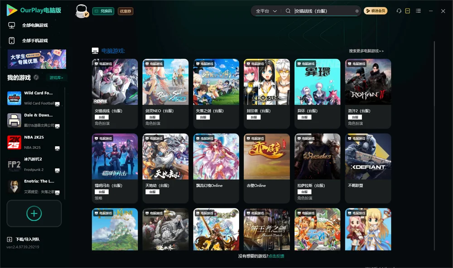Click the add game plus button
453x268 pixels.
[x=34, y=213]
